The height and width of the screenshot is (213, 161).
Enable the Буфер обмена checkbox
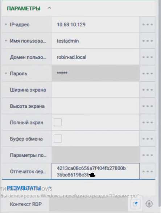[58, 139]
